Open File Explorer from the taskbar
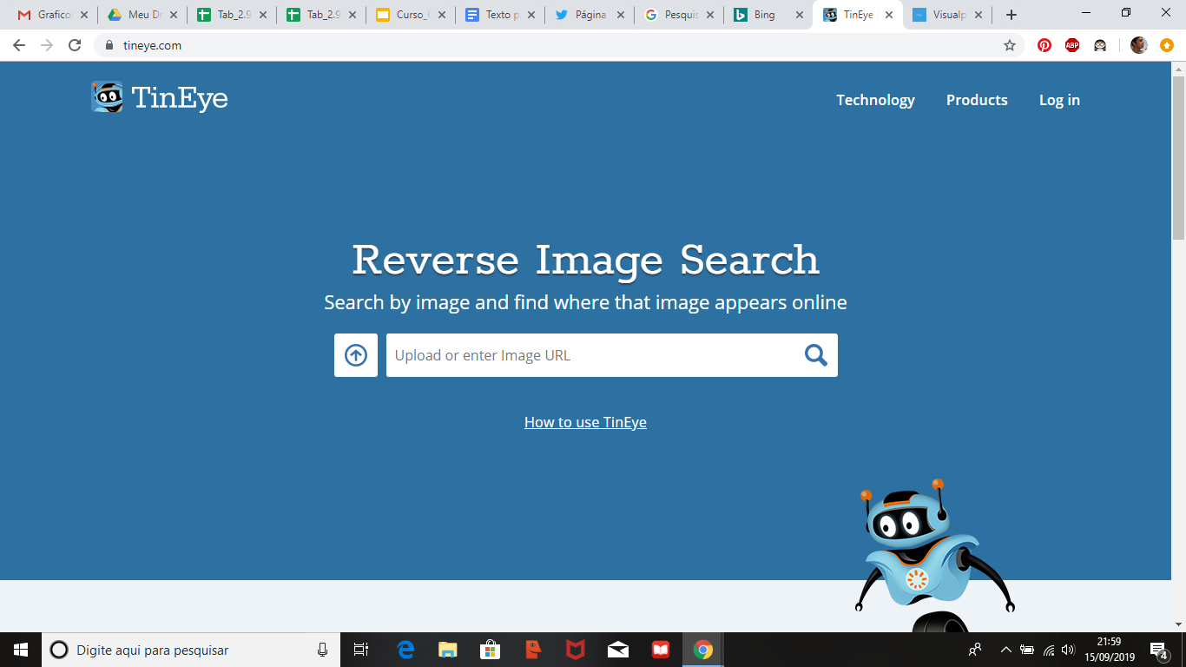This screenshot has width=1186, height=667. click(x=448, y=650)
